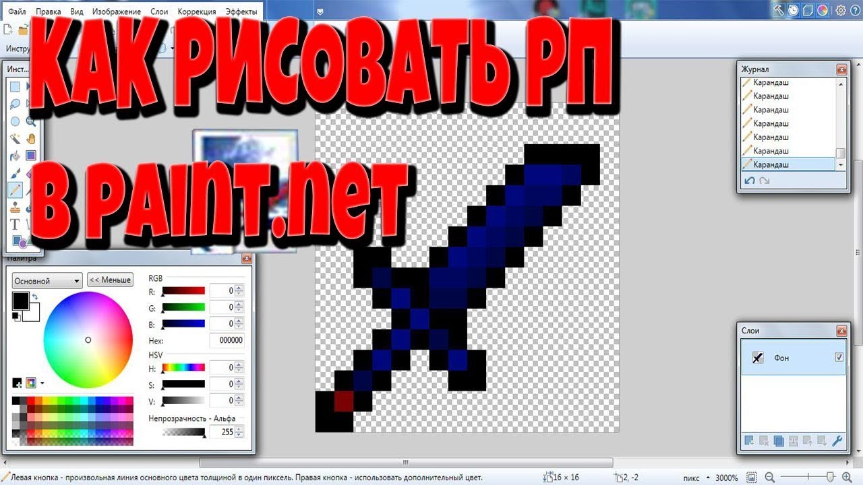Select the Shapes tool in toolbox

[x=18, y=242]
